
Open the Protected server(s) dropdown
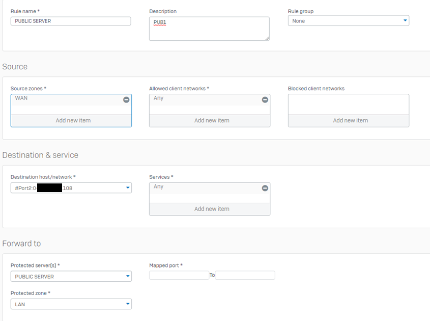pos(127,277)
